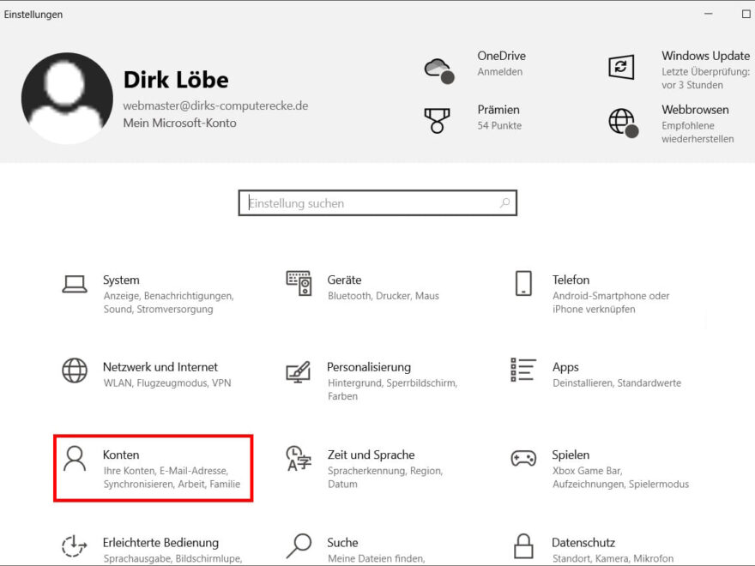Click the Einstellung suchen search field
The width and height of the screenshot is (755, 566).
(x=377, y=203)
